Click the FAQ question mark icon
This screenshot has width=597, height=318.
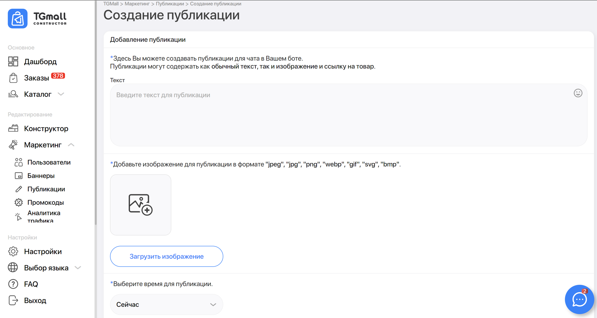(x=13, y=284)
